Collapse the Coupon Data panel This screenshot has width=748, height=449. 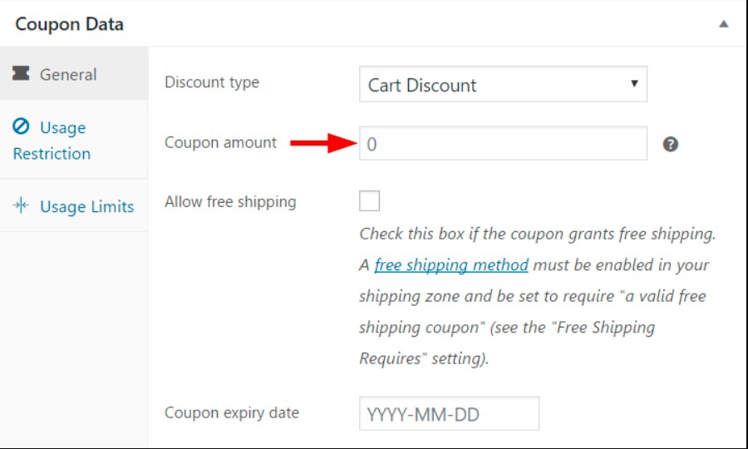tap(724, 24)
